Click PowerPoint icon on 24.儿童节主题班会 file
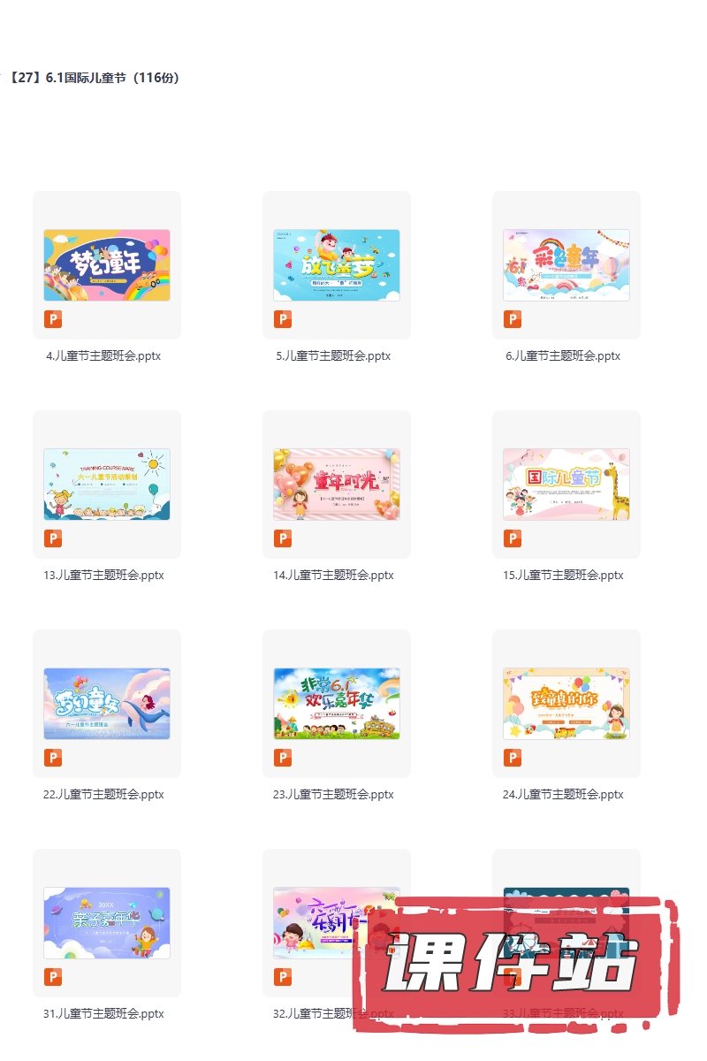The width and height of the screenshot is (707, 1061). pyautogui.click(x=513, y=758)
